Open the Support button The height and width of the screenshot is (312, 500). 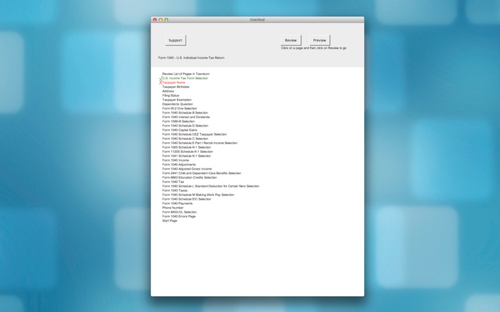(x=176, y=41)
